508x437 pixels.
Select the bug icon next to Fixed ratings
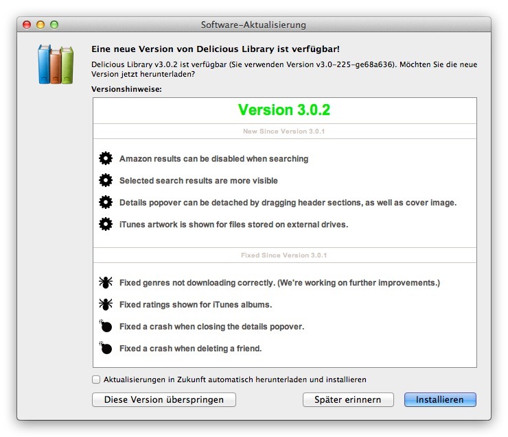[106, 304]
